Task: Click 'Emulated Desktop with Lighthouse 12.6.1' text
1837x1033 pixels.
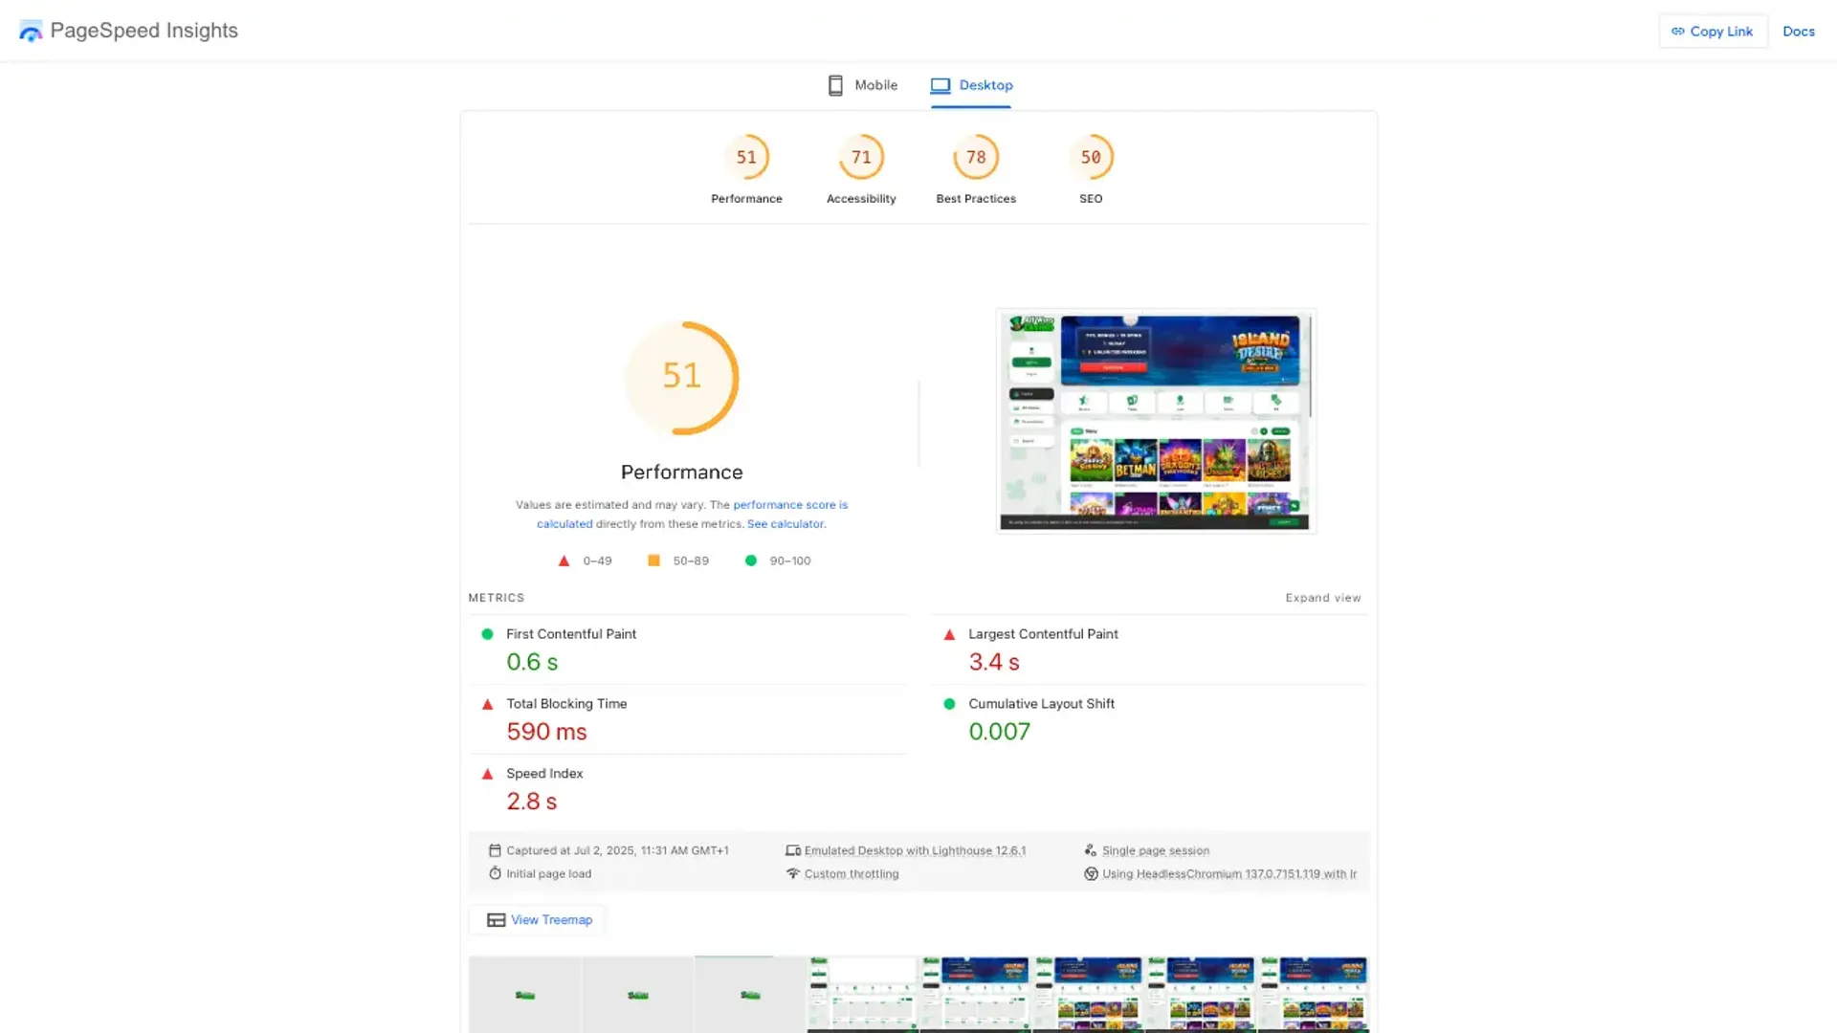Action: pos(915,850)
